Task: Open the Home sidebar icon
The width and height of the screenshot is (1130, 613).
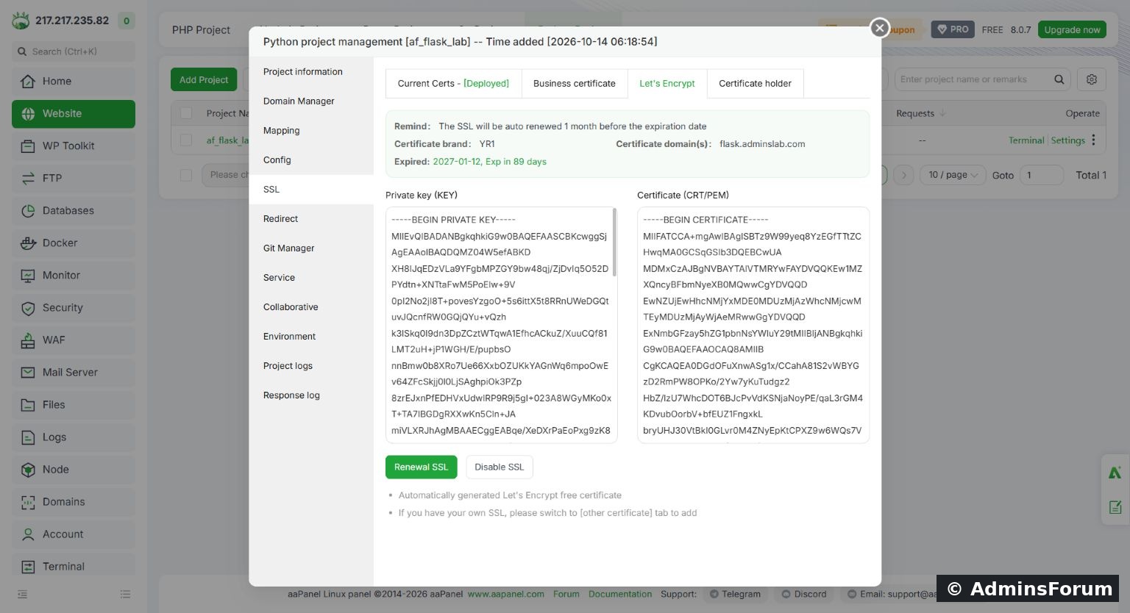Action: 28,82
